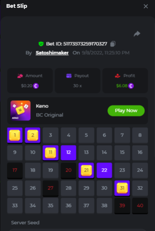The image size is (155, 231).
Task: Select purple Keno tile number 12
Action: coord(68,153)
